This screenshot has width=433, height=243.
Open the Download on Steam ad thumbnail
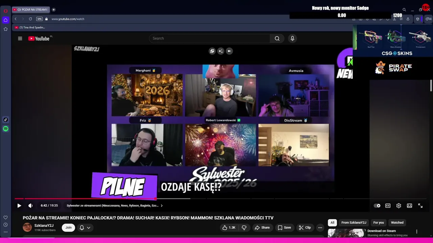coord(346,233)
